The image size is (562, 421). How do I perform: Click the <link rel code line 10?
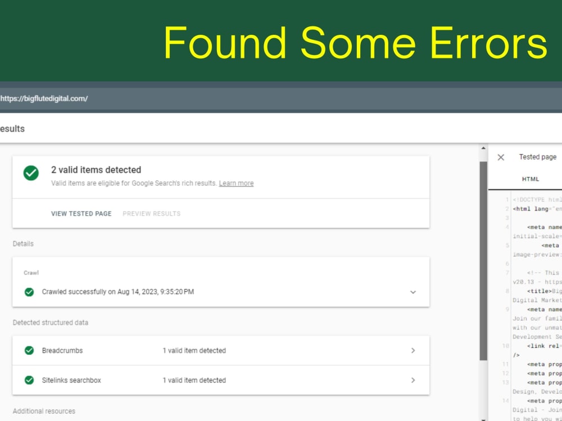pyautogui.click(x=545, y=346)
